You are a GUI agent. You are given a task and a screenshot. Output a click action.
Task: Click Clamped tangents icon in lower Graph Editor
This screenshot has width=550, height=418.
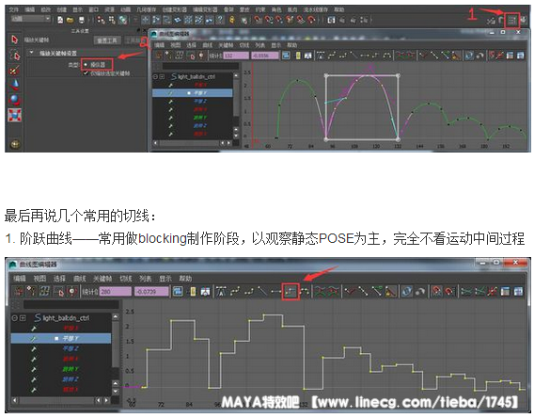pyautogui.click(x=249, y=291)
